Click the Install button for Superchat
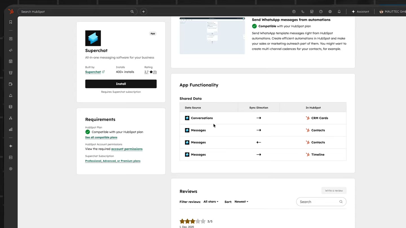Viewport: 406px width, 228px height. point(121,84)
